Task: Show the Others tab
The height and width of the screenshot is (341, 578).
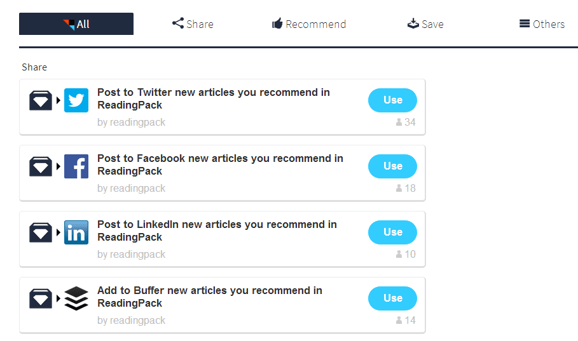Action: tap(542, 24)
